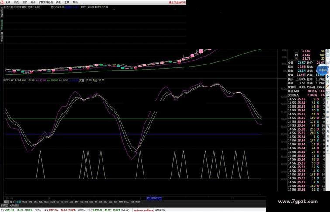Select the KDJ indicator tab
The width and height of the screenshot is (330, 212).
pos(106,202)
